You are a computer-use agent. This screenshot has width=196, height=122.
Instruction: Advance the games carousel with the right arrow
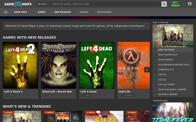coord(147,70)
